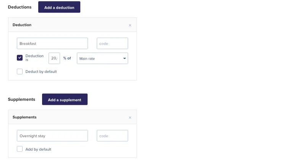Viewport: 288px width, 162px height.
Task: Click the 'Deduction is' label text
Action: point(34,58)
